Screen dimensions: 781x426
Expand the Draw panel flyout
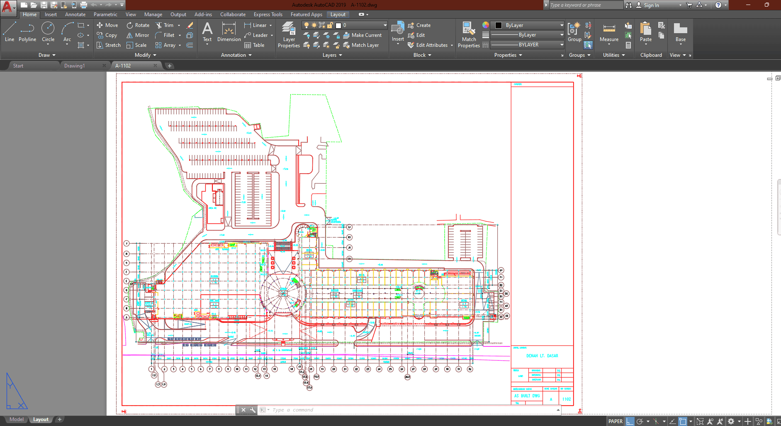47,55
